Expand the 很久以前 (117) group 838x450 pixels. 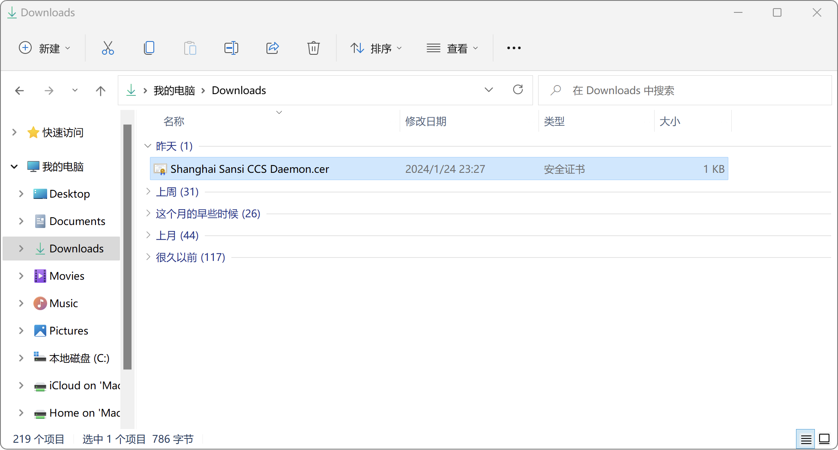pyautogui.click(x=148, y=257)
